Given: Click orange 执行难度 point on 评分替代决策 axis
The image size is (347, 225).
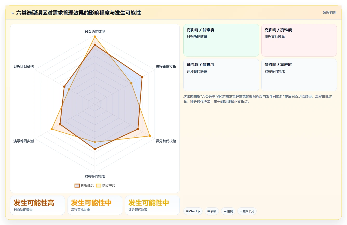Looking at the screenshot, I should coord(150,136).
